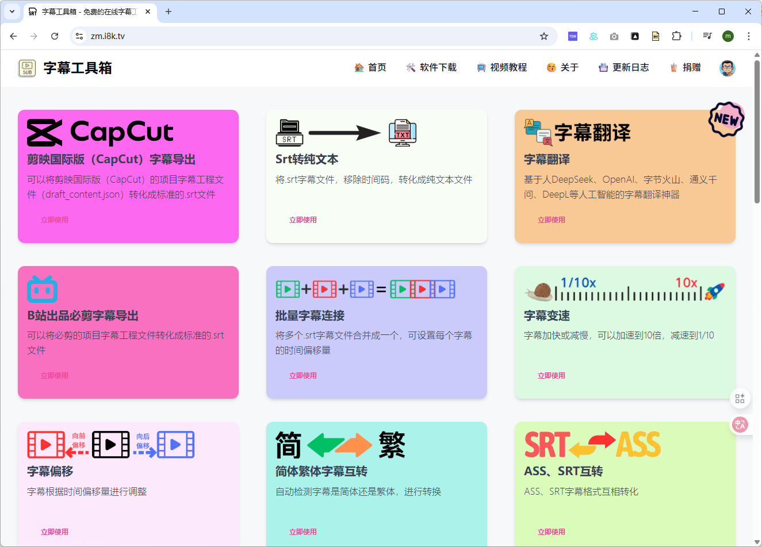Image resolution: width=762 pixels, height=547 pixels.
Task: Click the 批量字幕连接 card title
Action: coord(310,315)
